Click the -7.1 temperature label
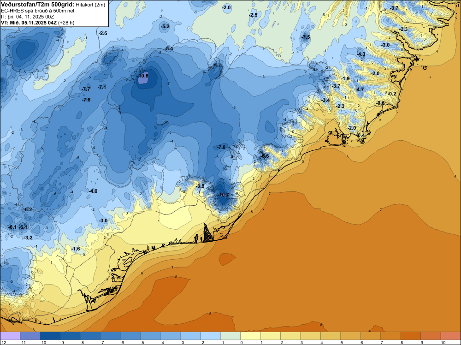 coord(102,87)
